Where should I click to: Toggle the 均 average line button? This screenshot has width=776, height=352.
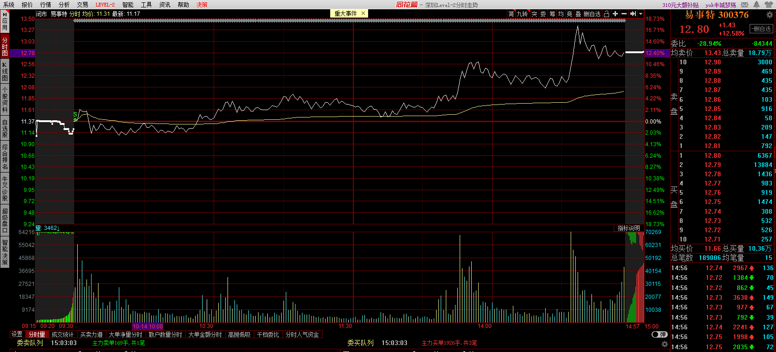pos(560,14)
